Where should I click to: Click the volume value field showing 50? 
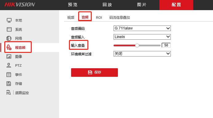166,45
